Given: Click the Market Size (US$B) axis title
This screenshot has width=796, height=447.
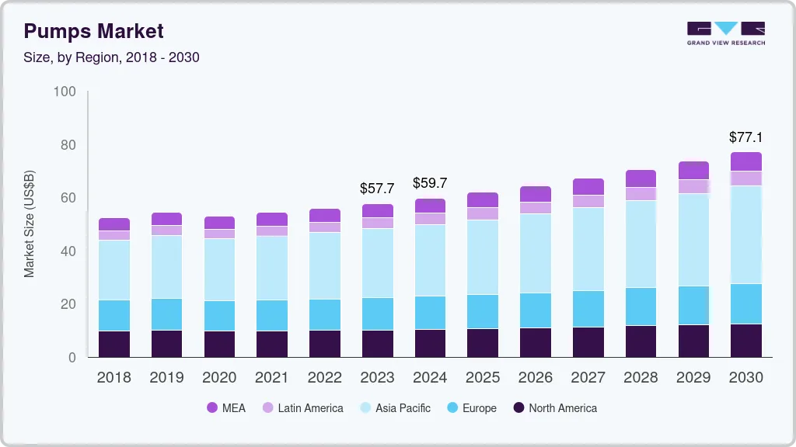Looking at the screenshot, I should 30,225.
